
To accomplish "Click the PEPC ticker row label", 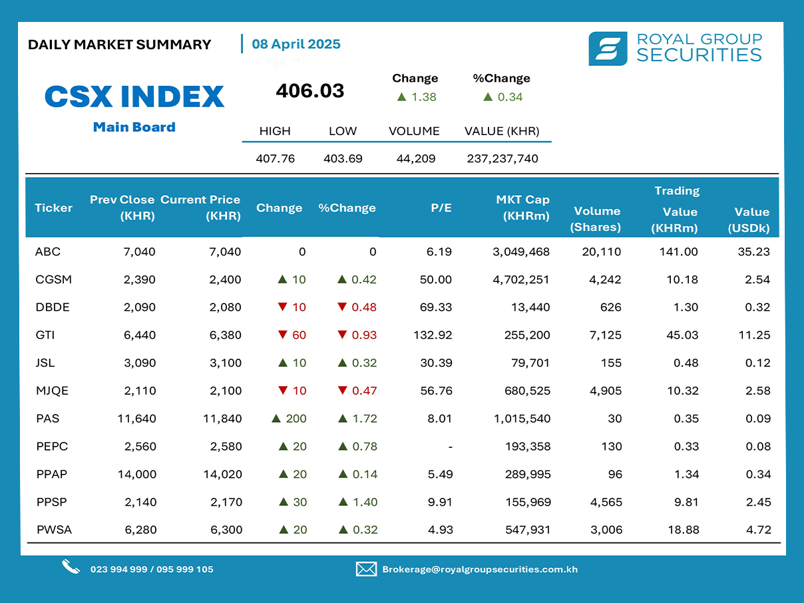I will (52, 447).
